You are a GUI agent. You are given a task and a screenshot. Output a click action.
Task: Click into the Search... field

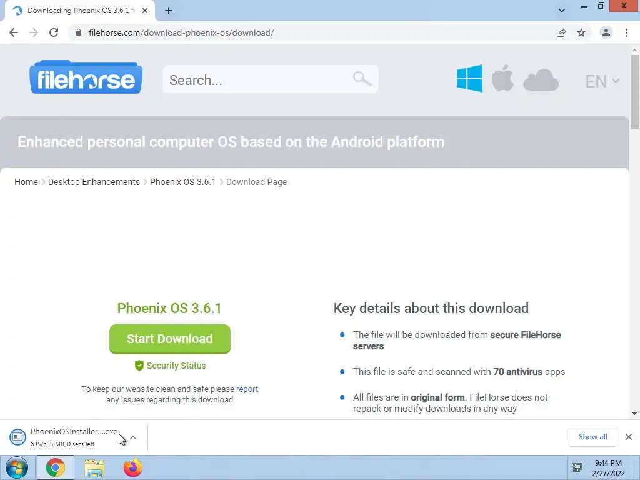point(270,79)
